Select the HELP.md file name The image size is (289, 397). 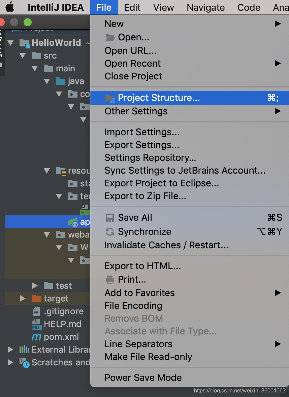(x=62, y=324)
